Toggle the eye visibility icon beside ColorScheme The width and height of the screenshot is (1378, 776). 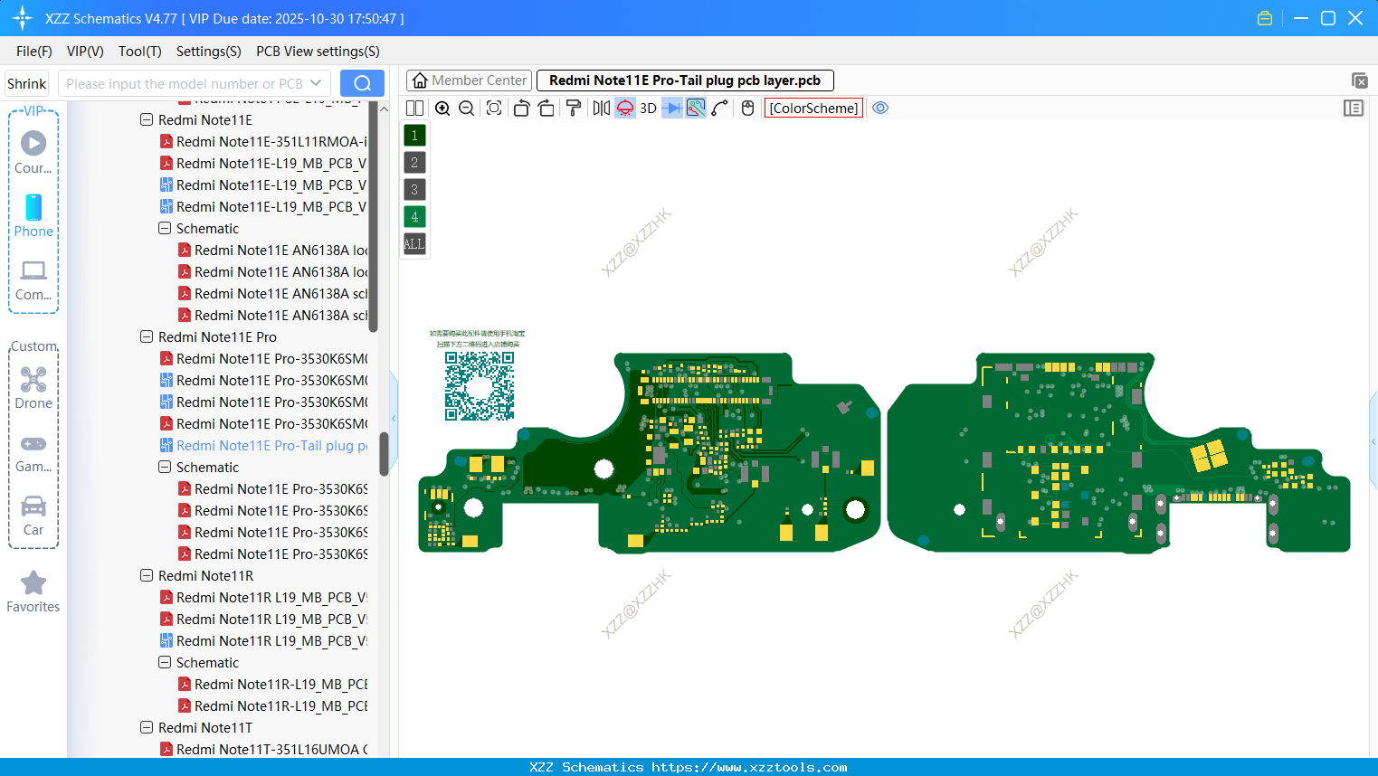coord(880,108)
